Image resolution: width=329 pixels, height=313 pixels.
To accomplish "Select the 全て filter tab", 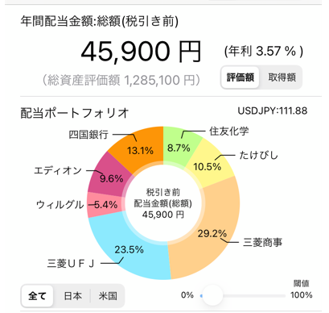I will point(37,296).
